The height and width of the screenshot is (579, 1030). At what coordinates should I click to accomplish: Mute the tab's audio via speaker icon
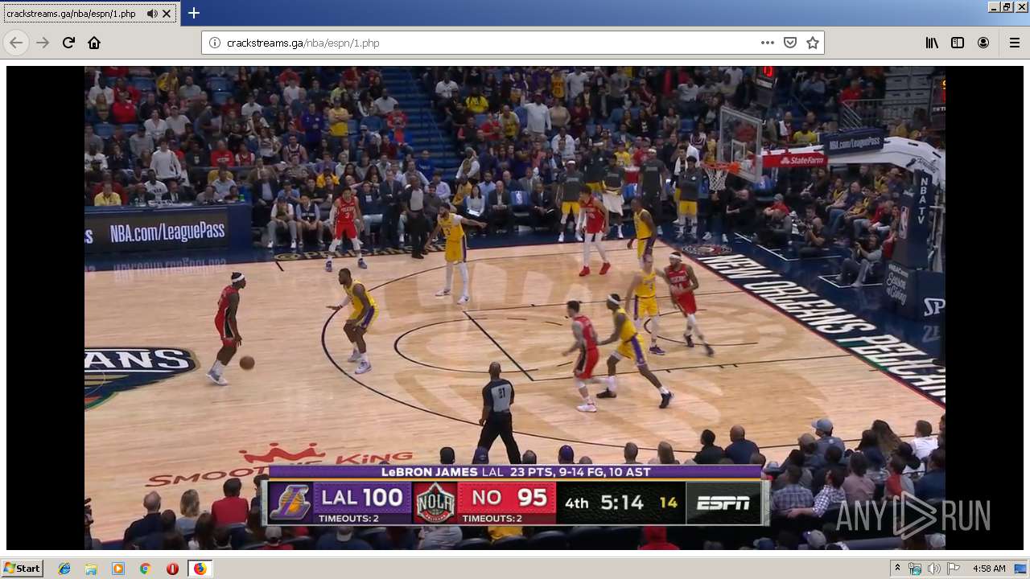(x=152, y=14)
